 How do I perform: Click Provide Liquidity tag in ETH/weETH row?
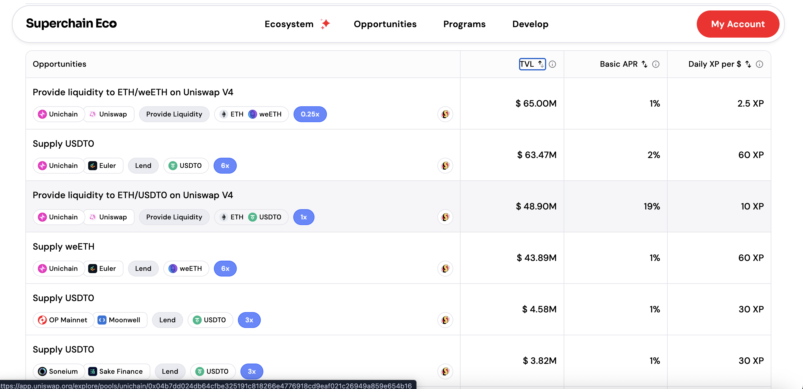click(174, 114)
